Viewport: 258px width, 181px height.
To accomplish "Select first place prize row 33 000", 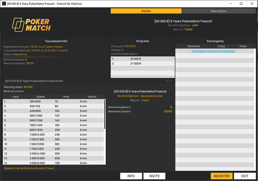I will point(143,59).
